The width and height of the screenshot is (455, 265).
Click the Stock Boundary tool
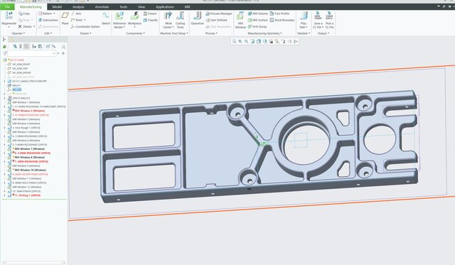click(282, 20)
